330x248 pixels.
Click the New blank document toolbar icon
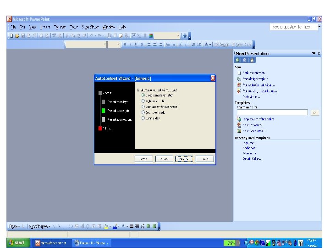point(11,36)
